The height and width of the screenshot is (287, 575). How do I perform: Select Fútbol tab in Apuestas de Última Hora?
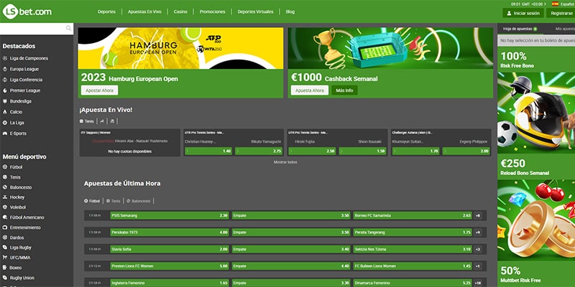[92, 201]
